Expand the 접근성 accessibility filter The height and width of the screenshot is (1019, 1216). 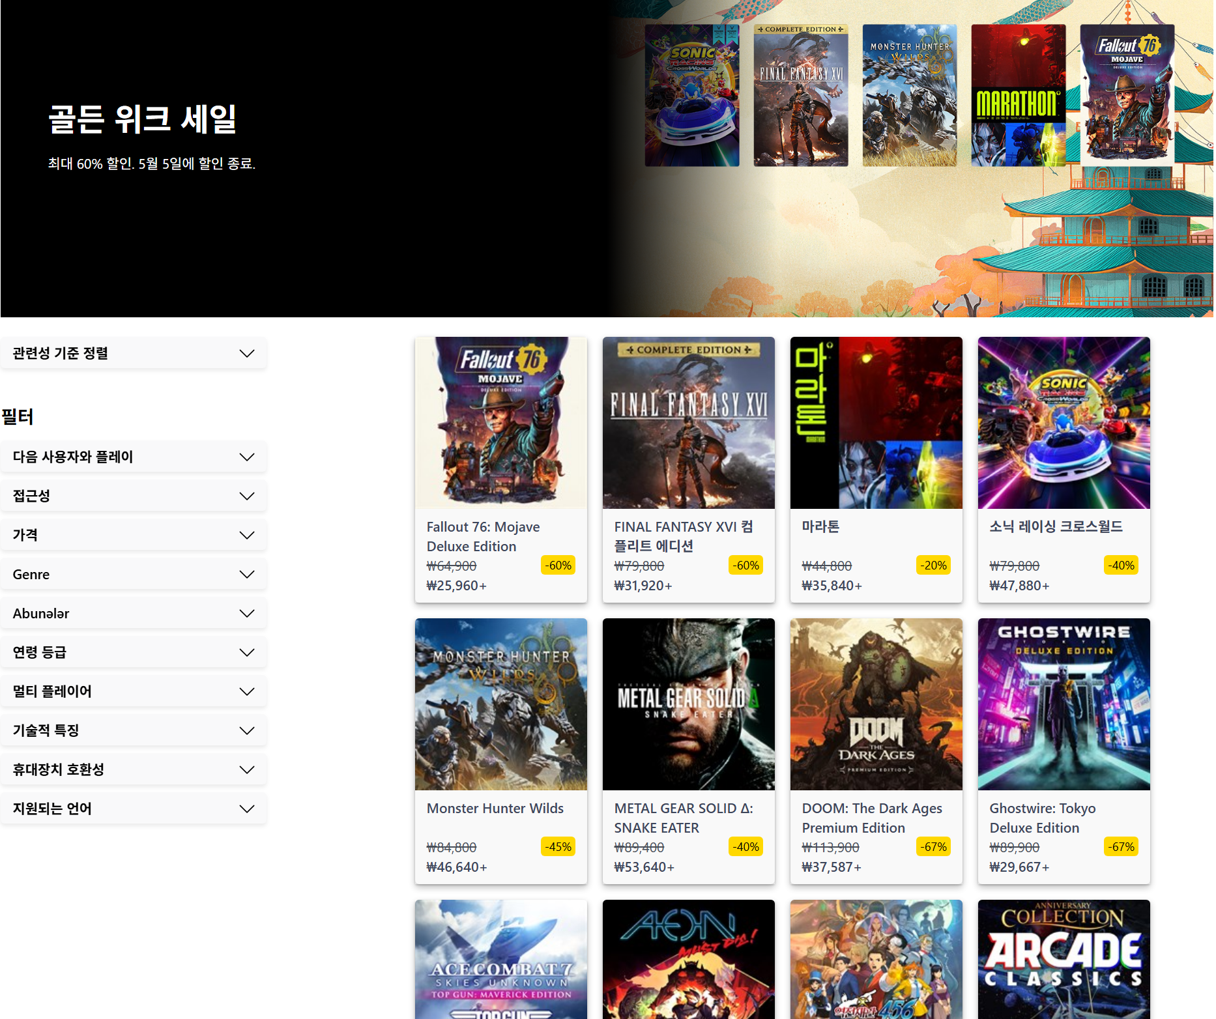pos(133,496)
